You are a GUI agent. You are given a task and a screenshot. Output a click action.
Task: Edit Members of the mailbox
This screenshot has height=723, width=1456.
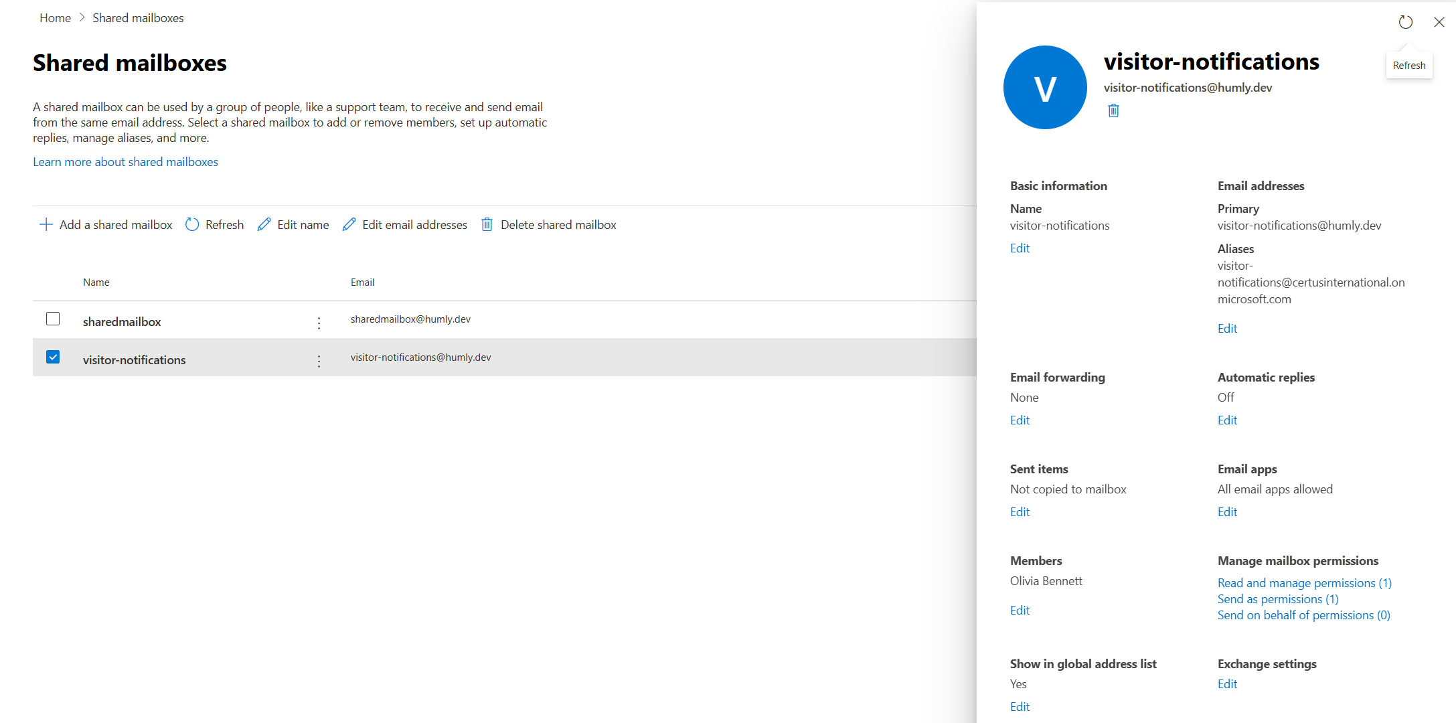point(1020,611)
